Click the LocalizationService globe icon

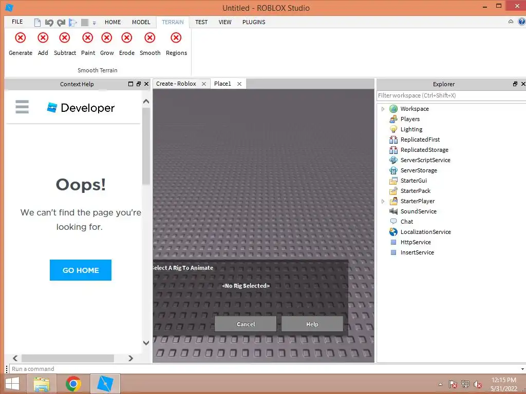pos(393,232)
